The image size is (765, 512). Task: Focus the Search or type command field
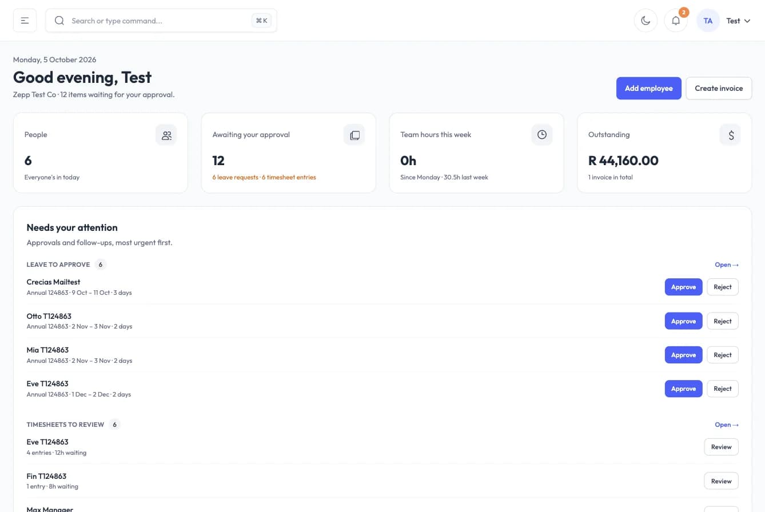point(161,21)
